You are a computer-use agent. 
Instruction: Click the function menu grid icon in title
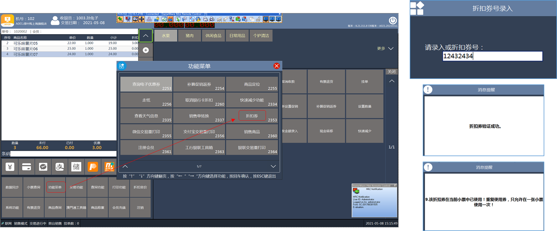122,66
